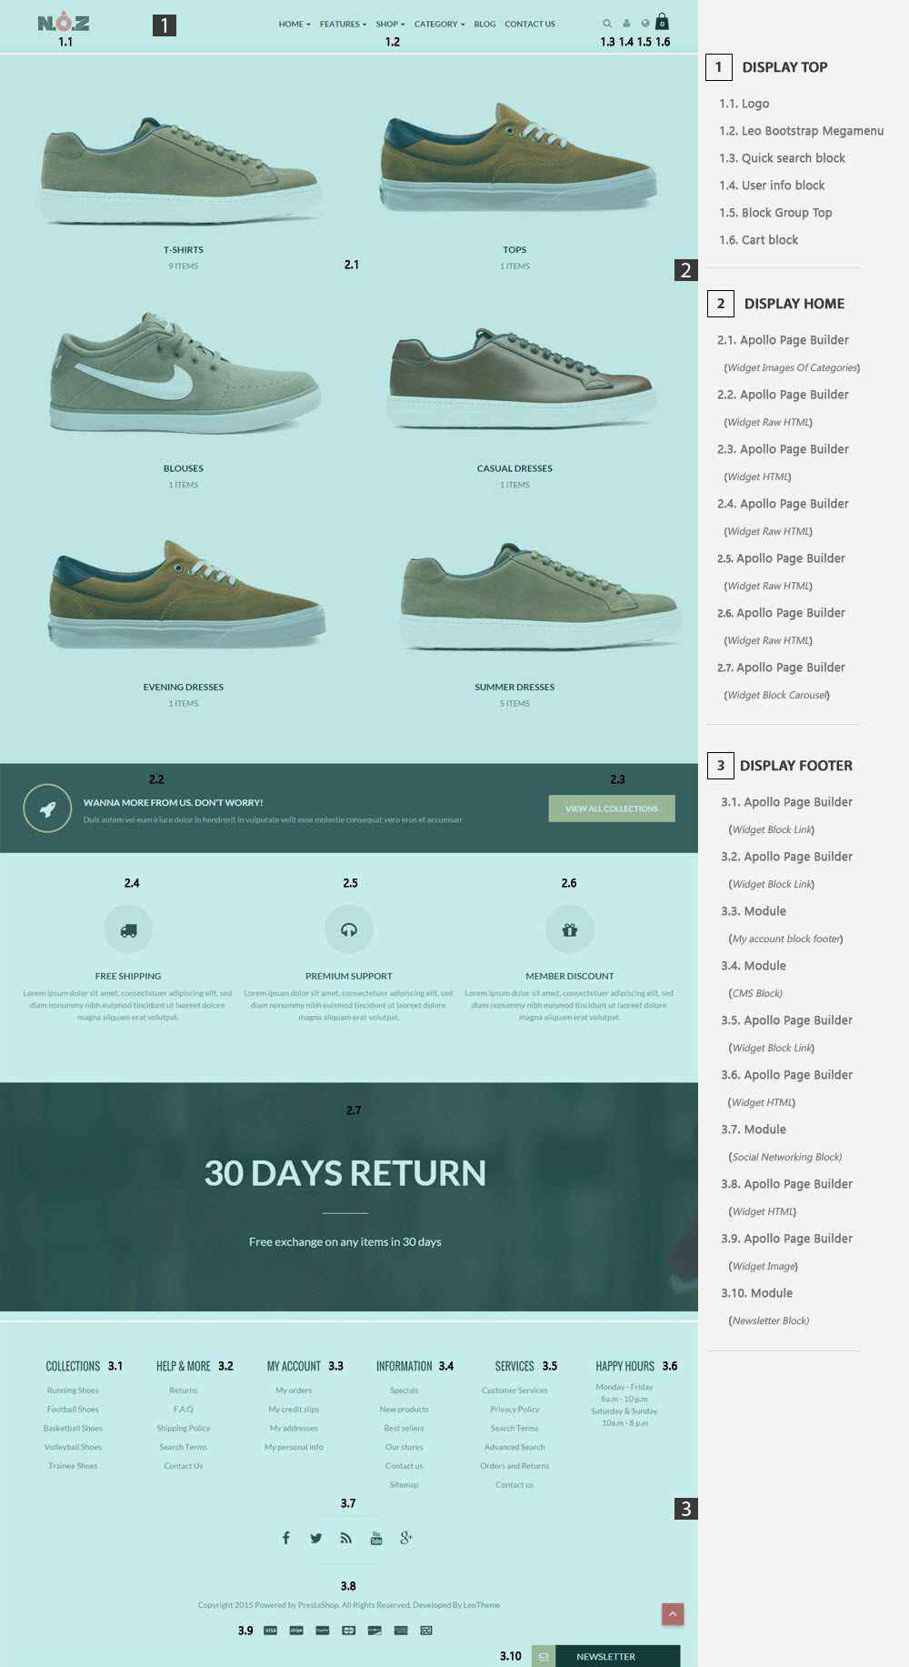Image resolution: width=909 pixels, height=1667 pixels.
Task: Open the Privacy Policy footer link
Action: 514,1410
